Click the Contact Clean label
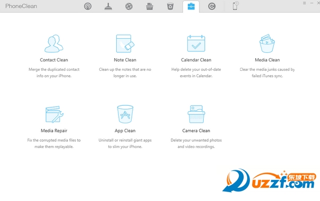Image resolution: width=320 pixels, height=201 pixels. pyautogui.click(x=54, y=60)
